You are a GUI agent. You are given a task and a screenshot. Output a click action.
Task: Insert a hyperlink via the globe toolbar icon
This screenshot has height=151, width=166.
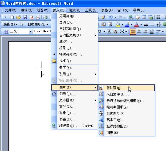click(131, 17)
